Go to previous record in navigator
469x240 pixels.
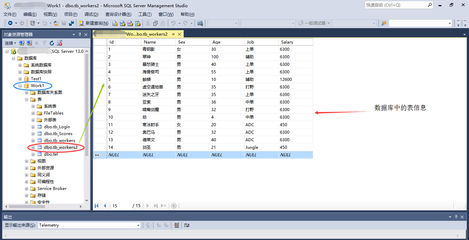pos(105,206)
